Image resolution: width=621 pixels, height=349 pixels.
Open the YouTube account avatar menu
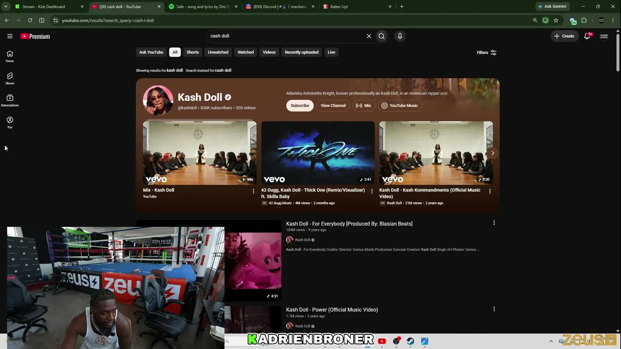604,36
